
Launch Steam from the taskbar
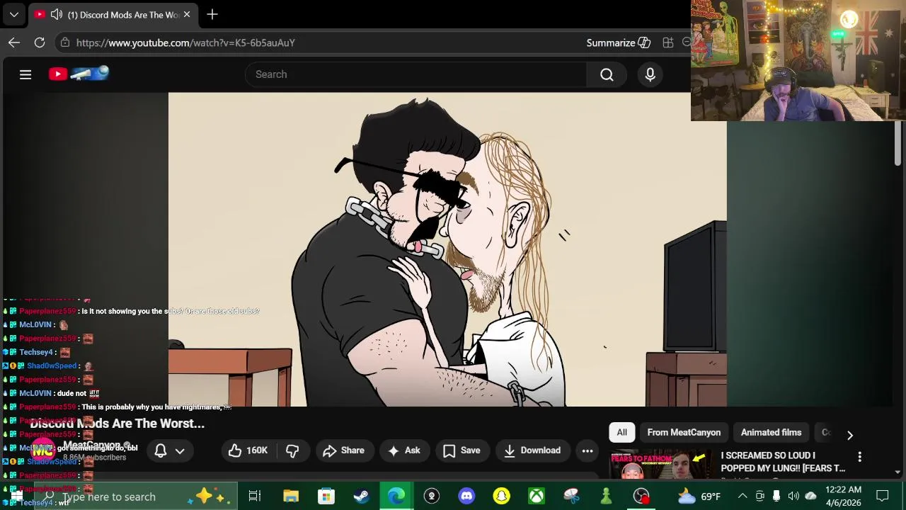tap(361, 497)
